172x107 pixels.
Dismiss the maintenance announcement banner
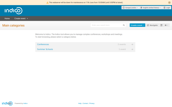[169, 3]
